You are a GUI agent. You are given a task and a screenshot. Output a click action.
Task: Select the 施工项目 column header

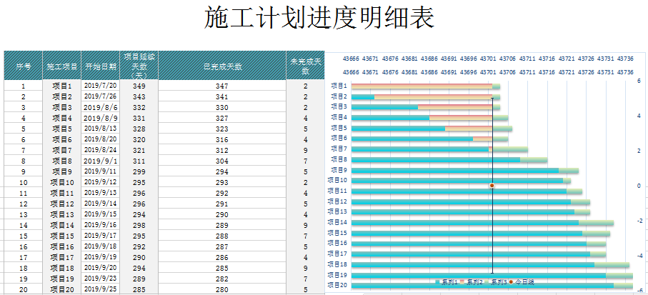coord(62,66)
